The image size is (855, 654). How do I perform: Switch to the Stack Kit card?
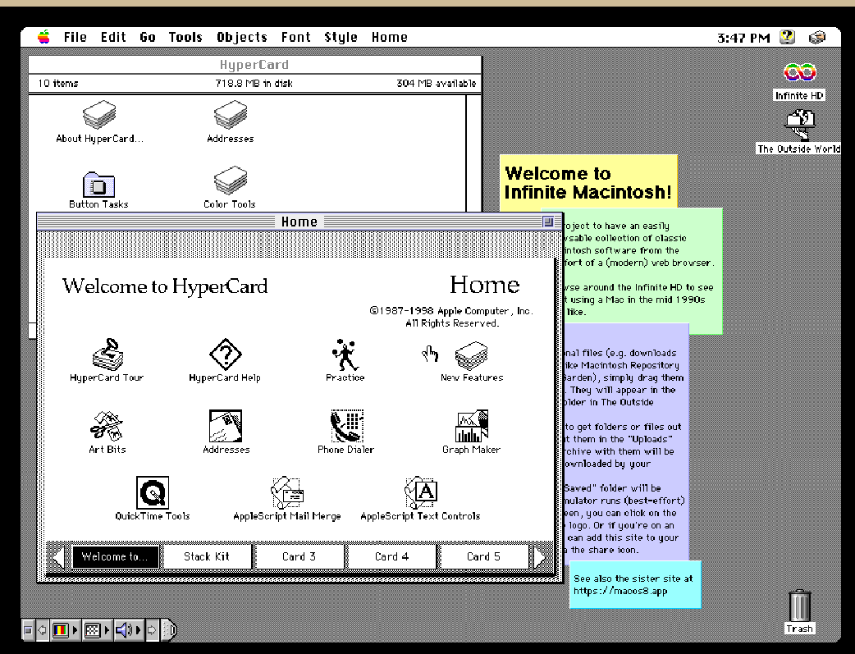(x=208, y=557)
